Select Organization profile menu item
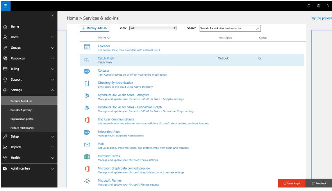 point(29,119)
